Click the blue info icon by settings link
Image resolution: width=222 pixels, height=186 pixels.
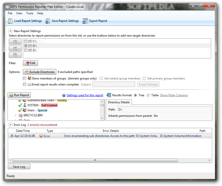64,95
